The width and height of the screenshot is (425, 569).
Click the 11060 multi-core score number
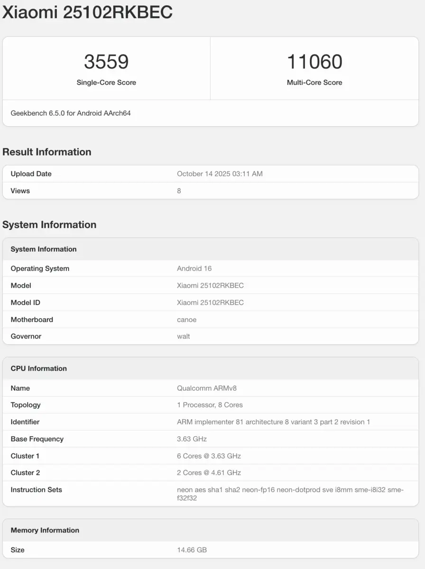[x=314, y=62]
